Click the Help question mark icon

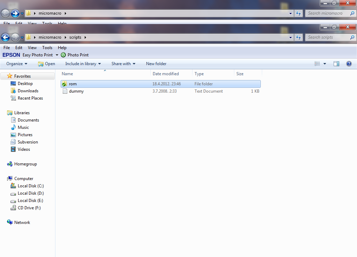[349, 64]
